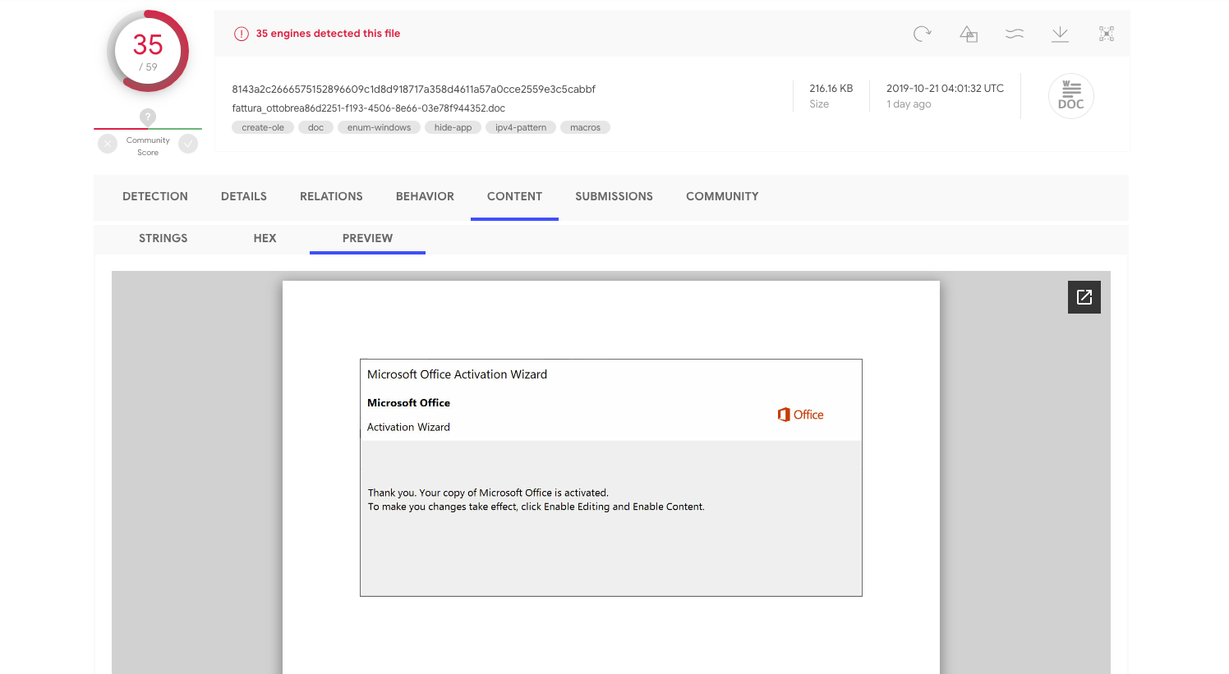Image resolution: width=1229 pixels, height=674 pixels.
Task: Click the 'Enable Editing and Enable Content' line
Action: click(536, 507)
